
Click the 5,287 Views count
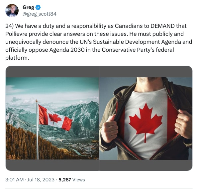click(x=71, y=180)
